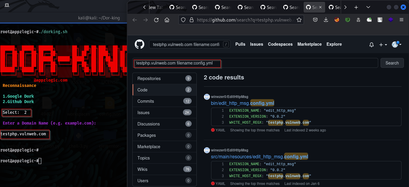This screenshot has height=187, width=409.
Task: Select Topics filter in search sidebar
Action: [x=164, y=158]
